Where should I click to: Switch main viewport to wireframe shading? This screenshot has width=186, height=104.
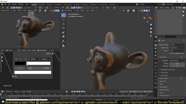pyautogui.click(x=142, y=11)
